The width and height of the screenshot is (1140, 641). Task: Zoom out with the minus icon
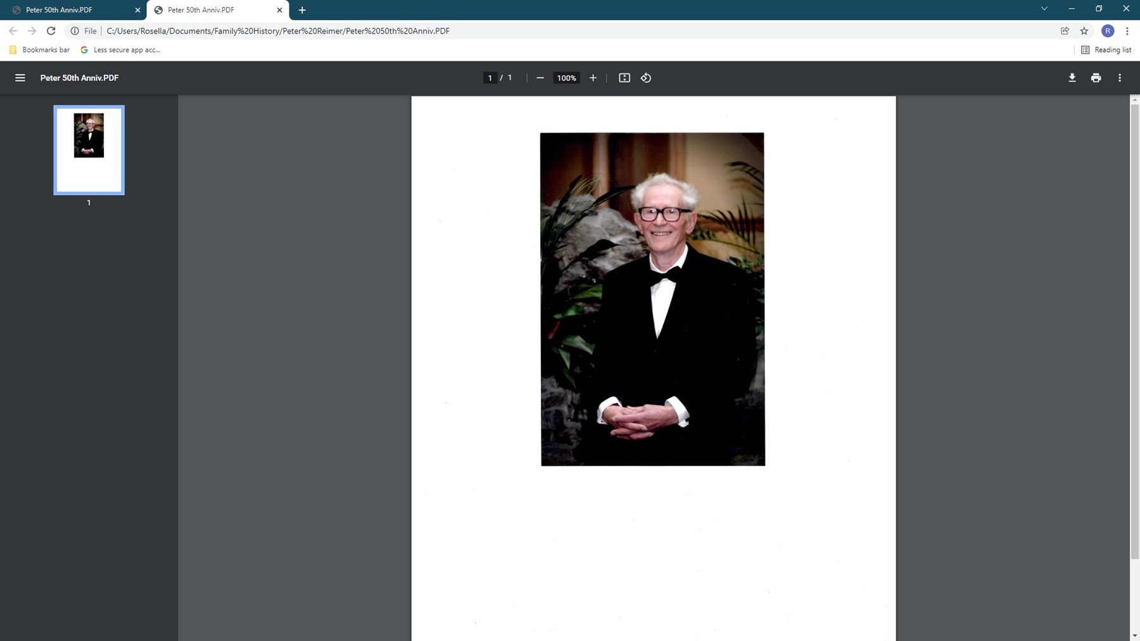[x=540, y=78]
